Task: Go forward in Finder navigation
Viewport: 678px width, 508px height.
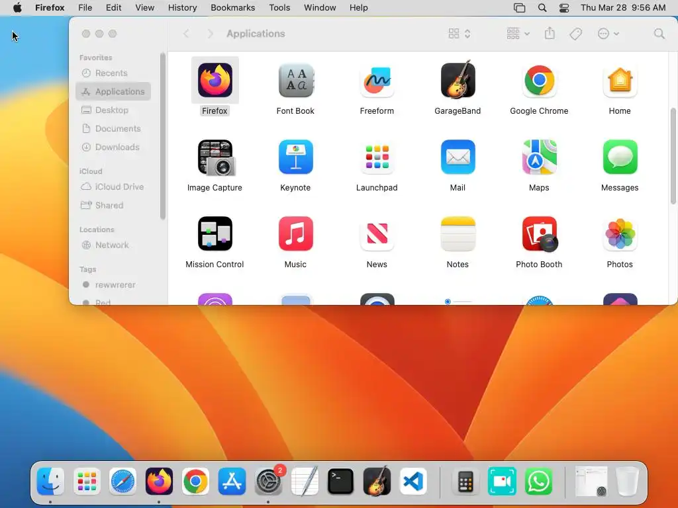Action: (x=210, y=34)
